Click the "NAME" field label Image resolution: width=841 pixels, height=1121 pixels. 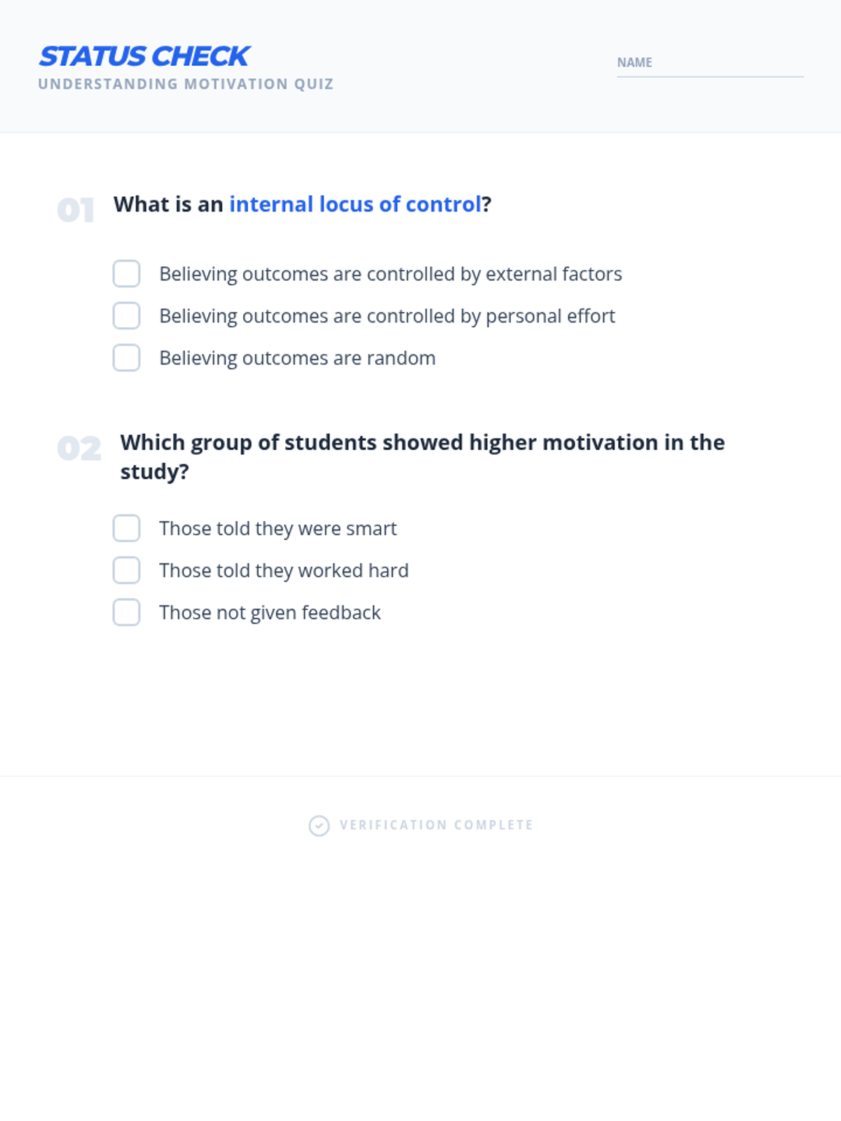(x=634, y=62)
